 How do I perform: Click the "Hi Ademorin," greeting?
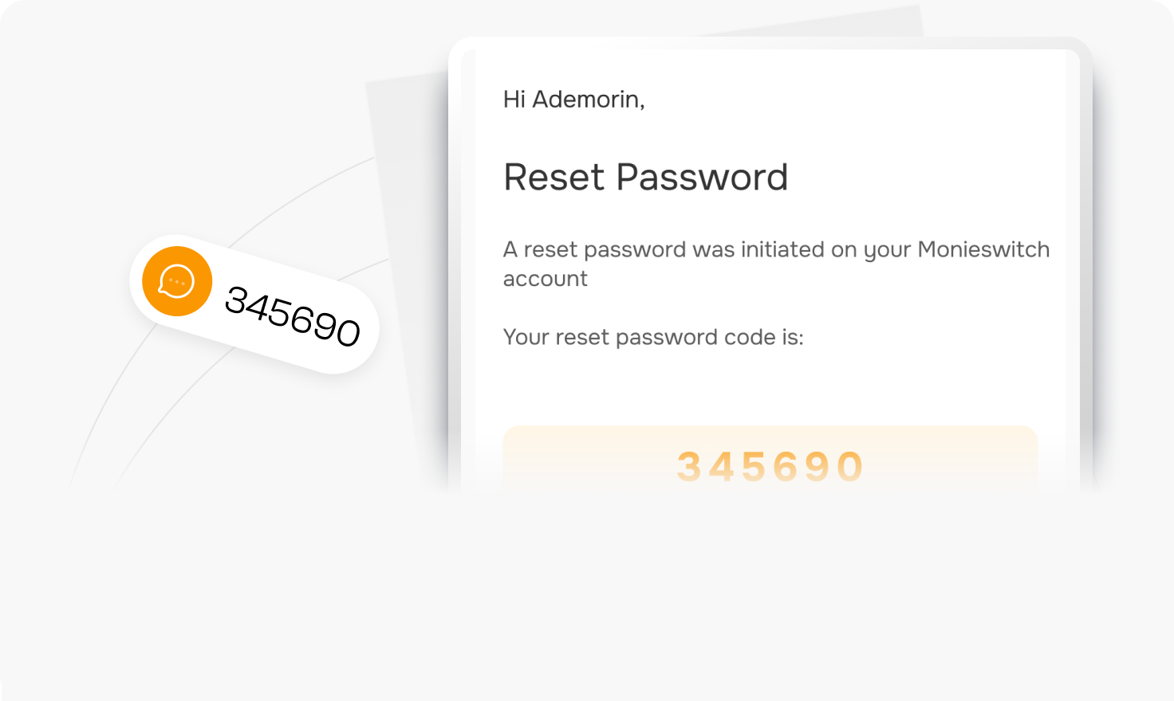pos(573,100)
